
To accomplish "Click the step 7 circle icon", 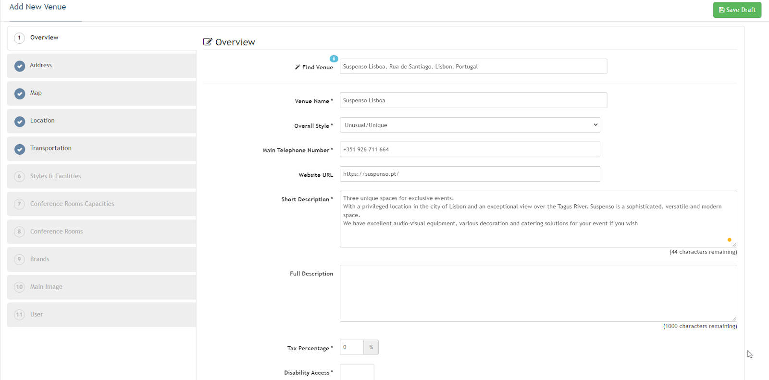I will click(x=19, y=204).
